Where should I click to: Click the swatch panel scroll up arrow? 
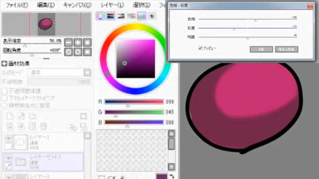pos(171,134)
